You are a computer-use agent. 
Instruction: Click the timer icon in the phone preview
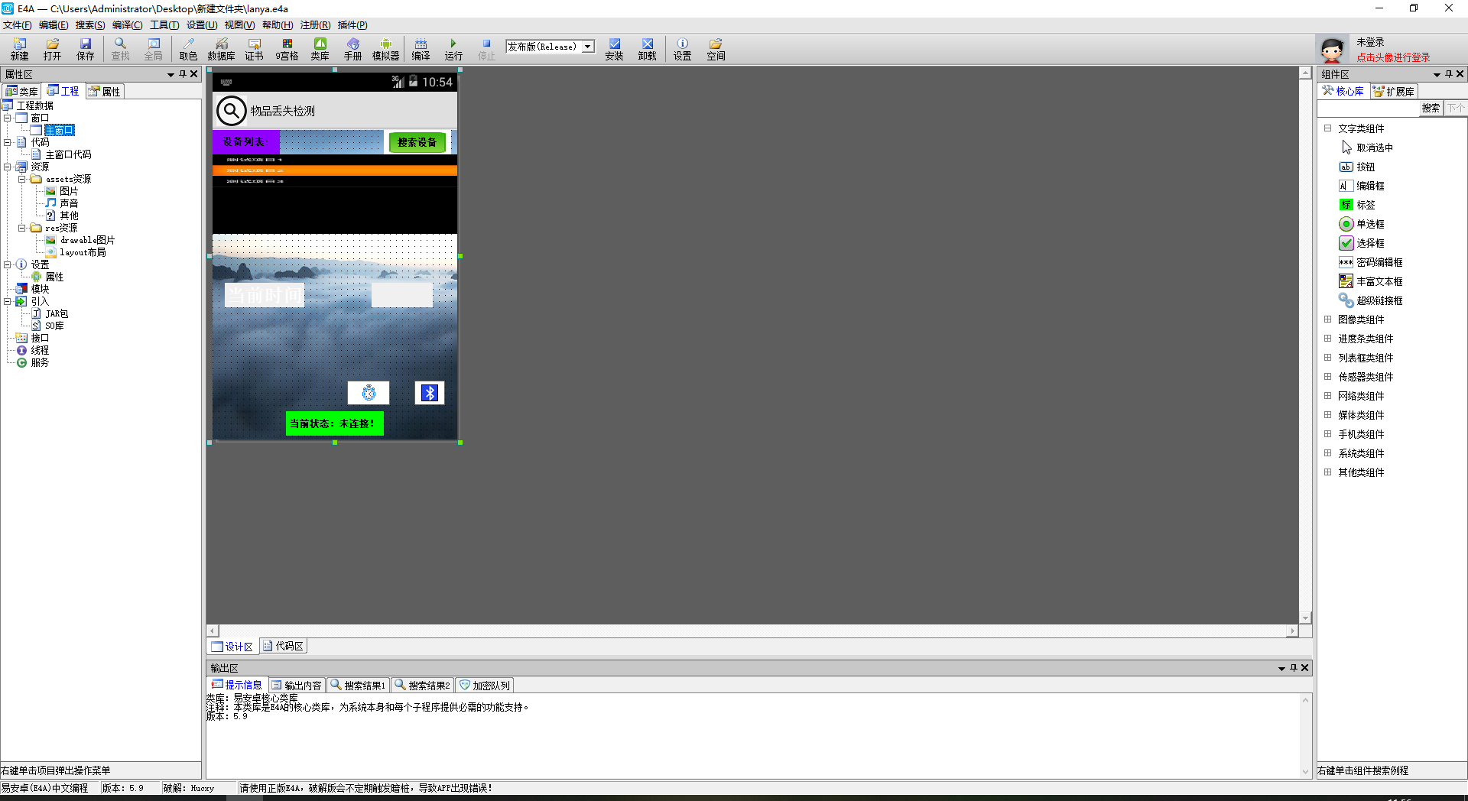pyautogui.click(x=369, y=393)
